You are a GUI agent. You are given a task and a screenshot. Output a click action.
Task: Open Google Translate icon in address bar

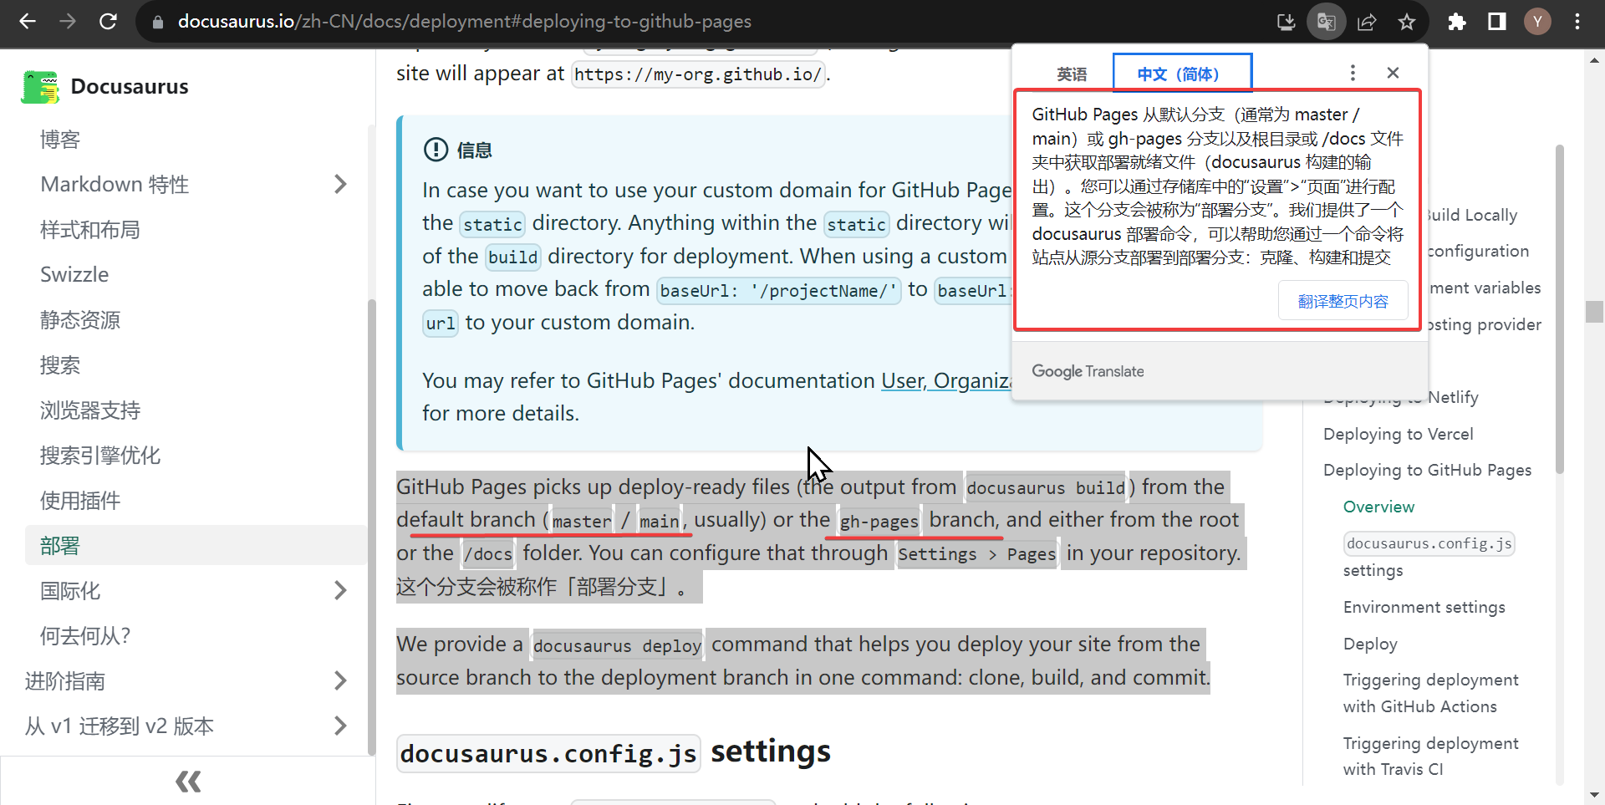click(1327, 22)
